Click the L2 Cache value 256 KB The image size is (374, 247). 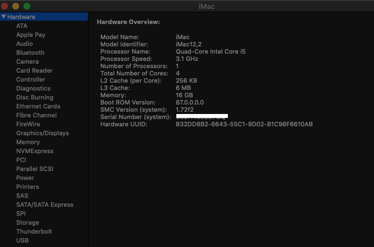point(186,80)
